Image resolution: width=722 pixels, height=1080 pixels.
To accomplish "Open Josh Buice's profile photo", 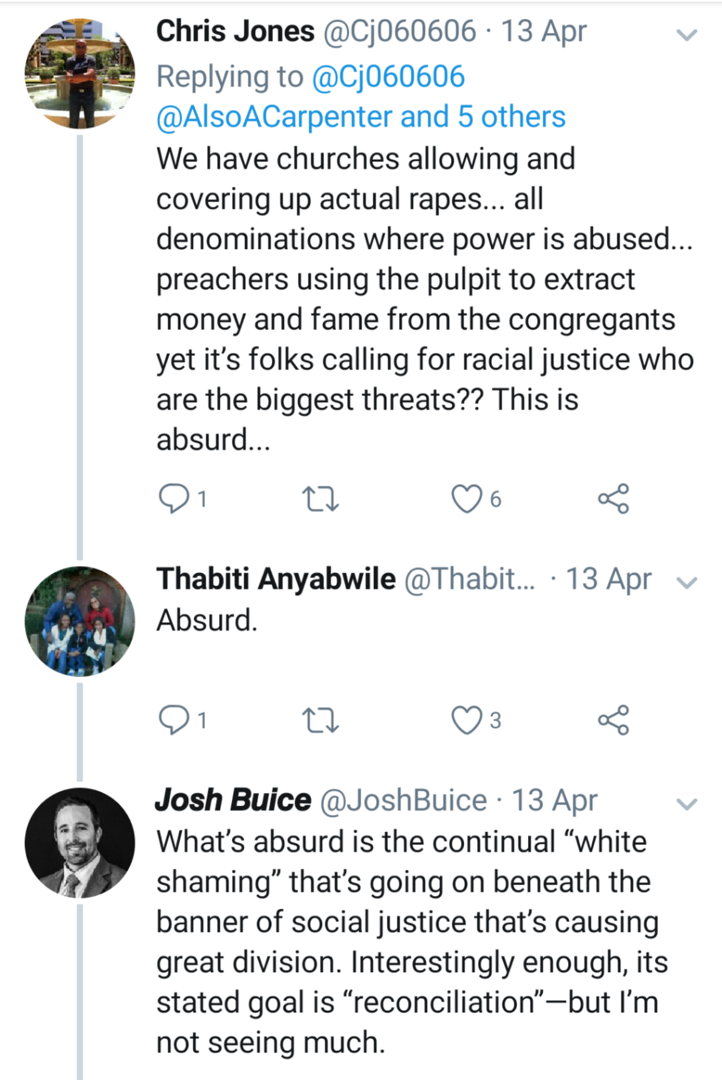I will click(x=80, y=843).
